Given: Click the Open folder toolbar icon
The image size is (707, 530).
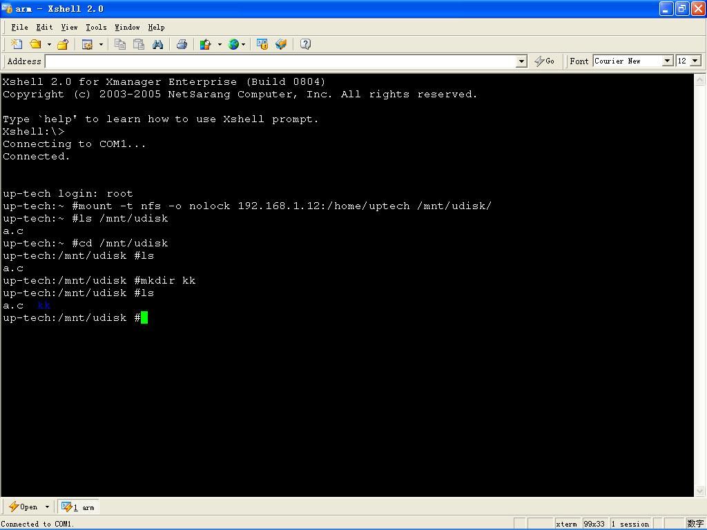Looking at the screenshot, I should point(36,44).
